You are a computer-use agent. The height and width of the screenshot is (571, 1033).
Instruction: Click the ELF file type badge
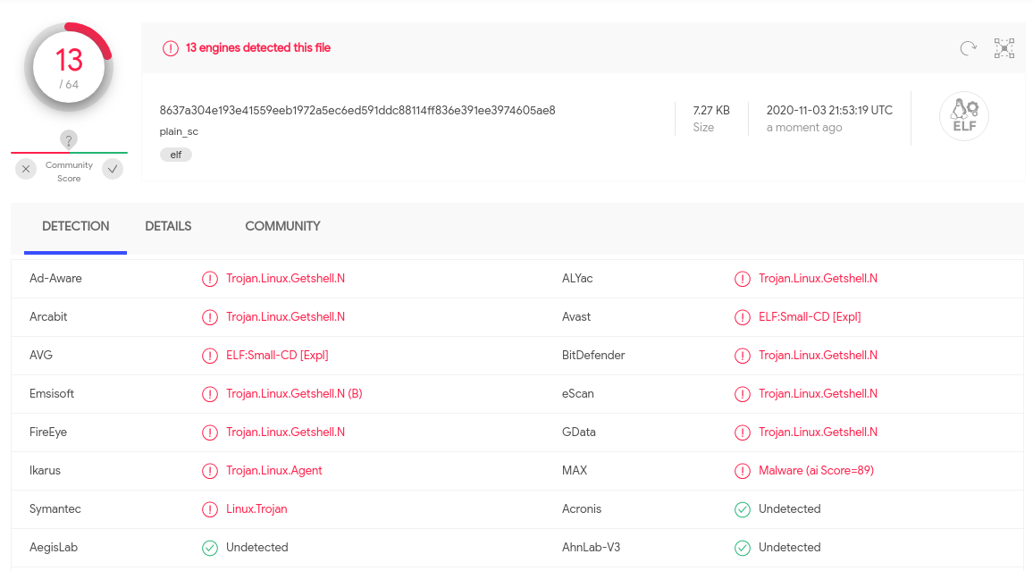tap(964, 115)
